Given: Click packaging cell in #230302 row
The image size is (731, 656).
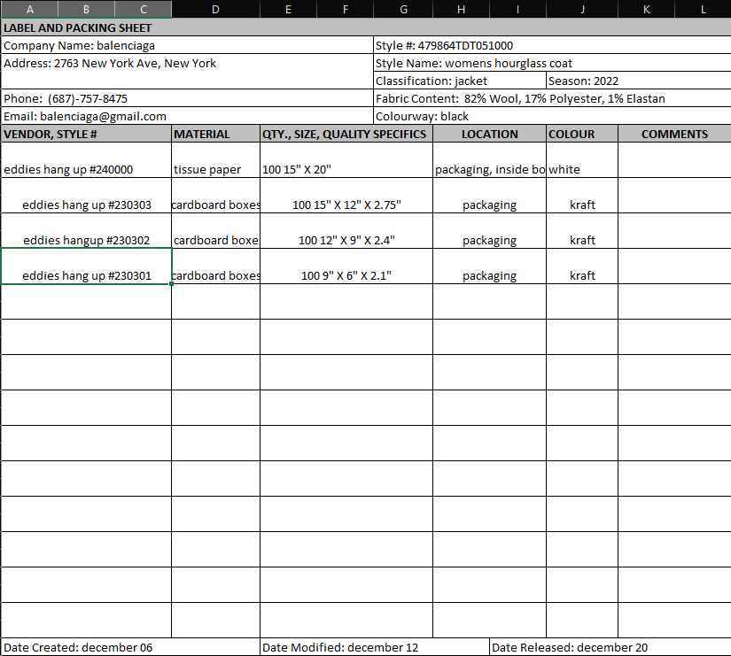Looking at the screenshot, I should point(489,231).
